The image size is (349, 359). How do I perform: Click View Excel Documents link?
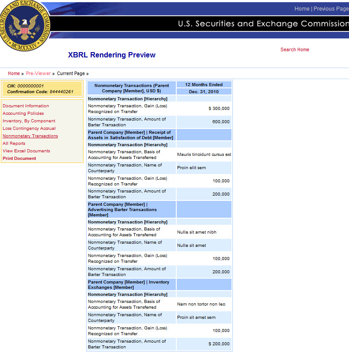tap(27, 151)
